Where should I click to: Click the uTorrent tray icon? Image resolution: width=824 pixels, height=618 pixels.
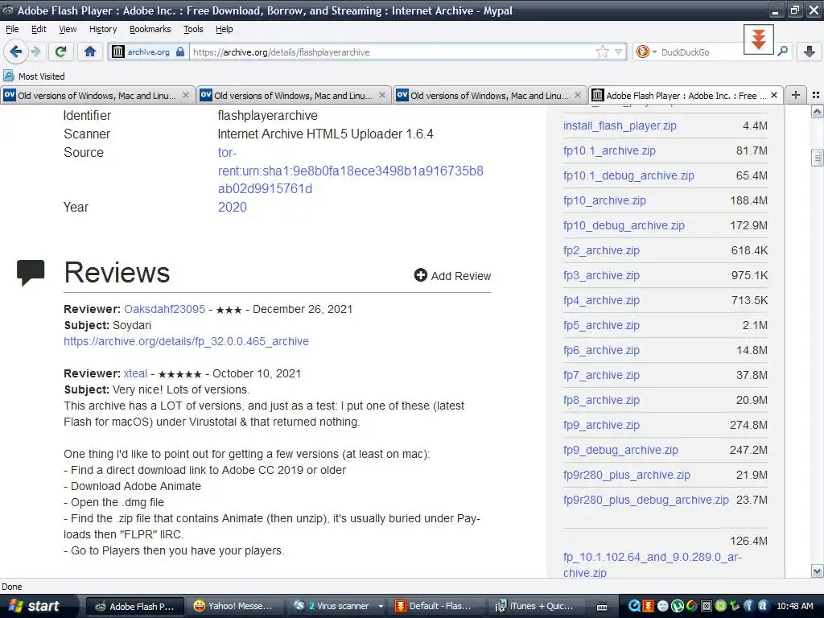678,606
